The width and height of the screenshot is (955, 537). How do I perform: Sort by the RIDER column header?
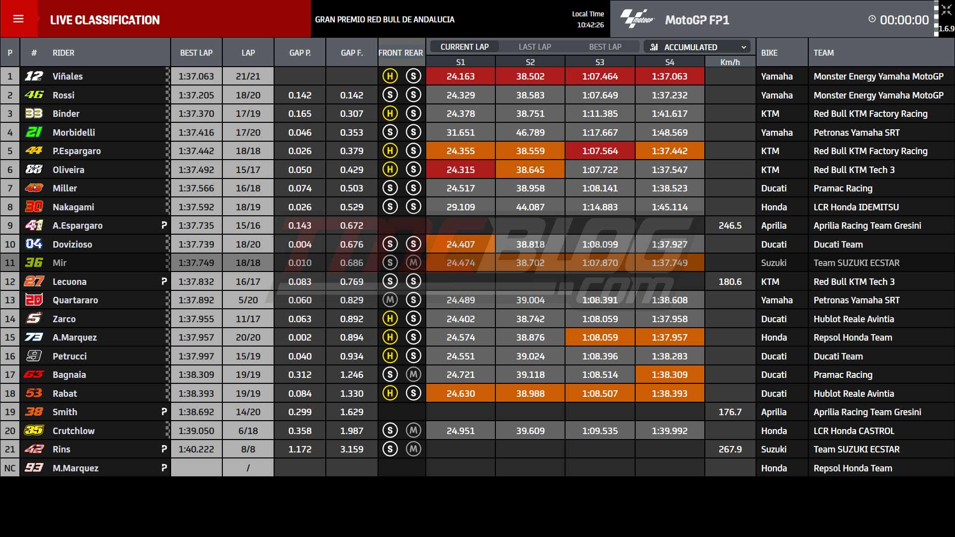pyautogui.click(x=63, y=53)
